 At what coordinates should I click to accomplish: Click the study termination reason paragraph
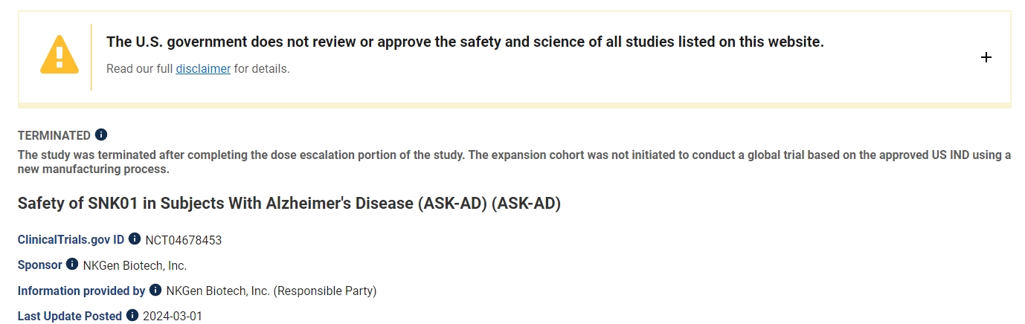(x=513, y=162)
